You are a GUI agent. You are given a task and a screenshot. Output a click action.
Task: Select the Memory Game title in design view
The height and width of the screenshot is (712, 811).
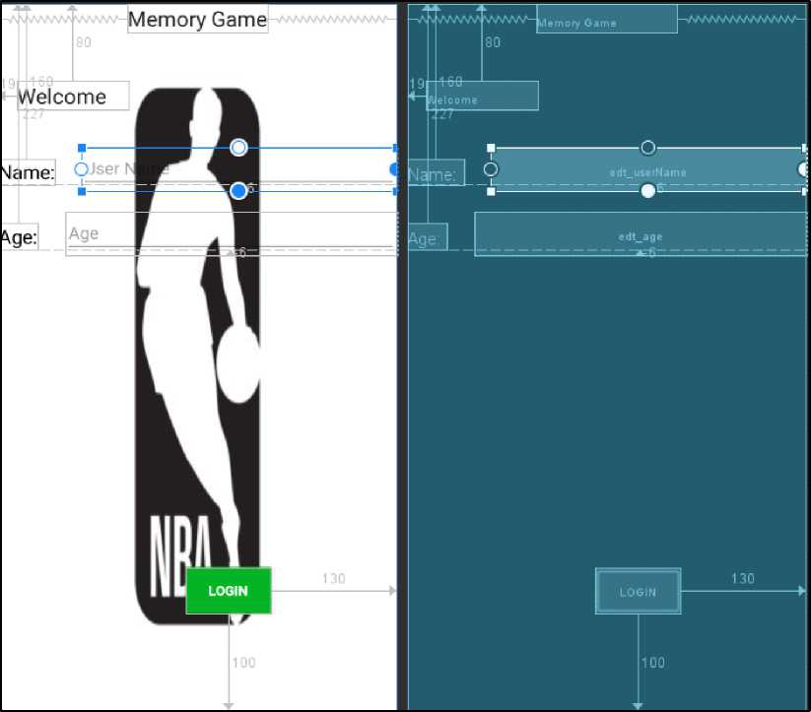198,19
